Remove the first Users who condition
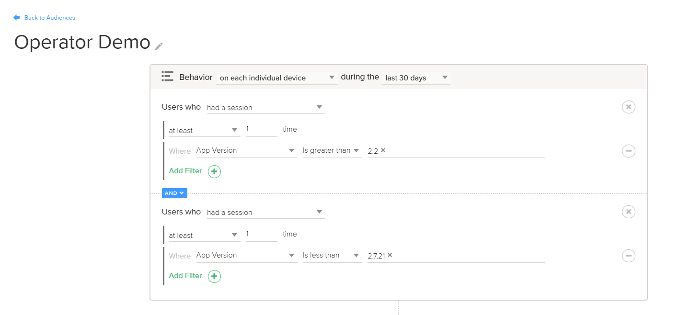The height and width of the screenshot is (315, 679). [628, 107]
